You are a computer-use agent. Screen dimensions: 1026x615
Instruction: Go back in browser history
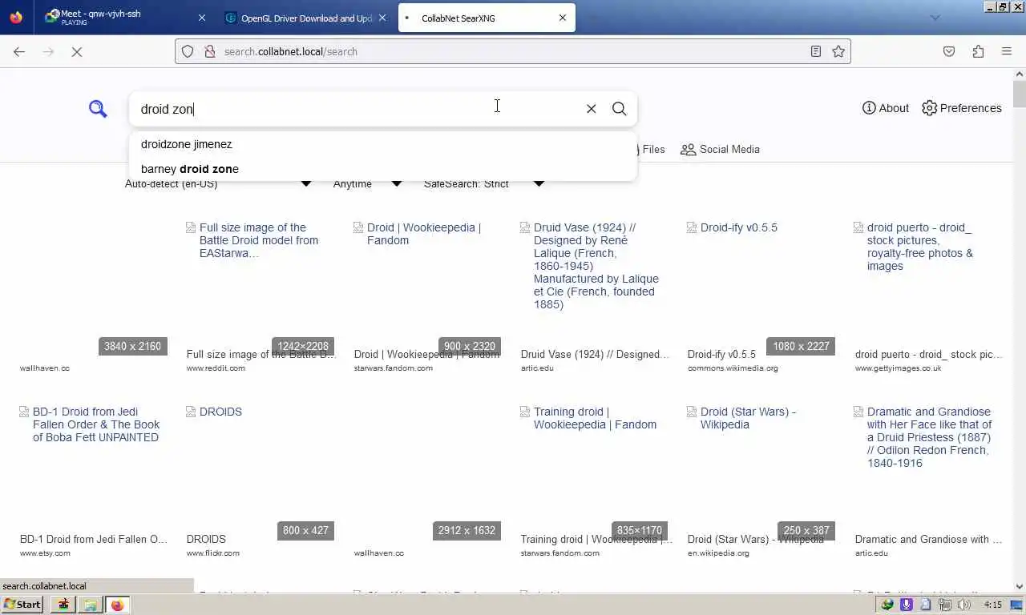pyautogui.click(x=19, y=51)
